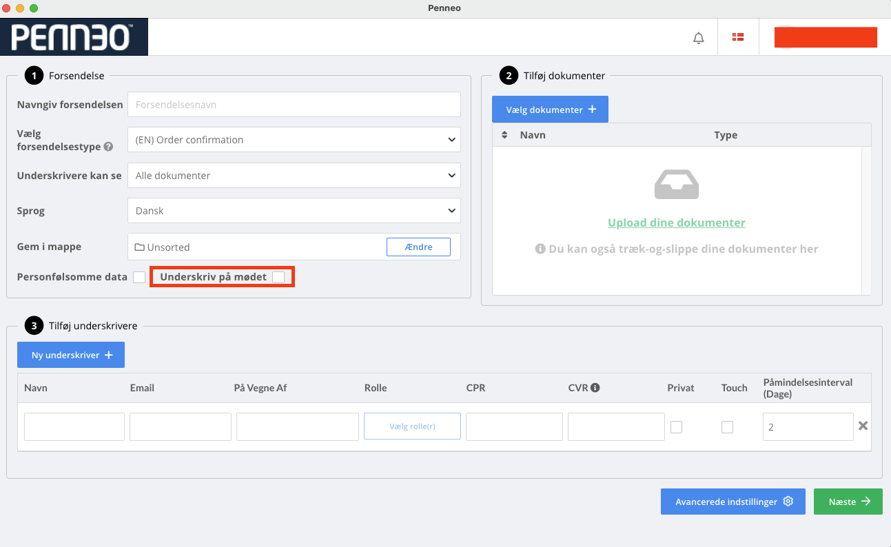Focus the Forsendelsesnavn input field
This screenshot has width=891, height=547.
pyautogui.click(x=294, y=105)
